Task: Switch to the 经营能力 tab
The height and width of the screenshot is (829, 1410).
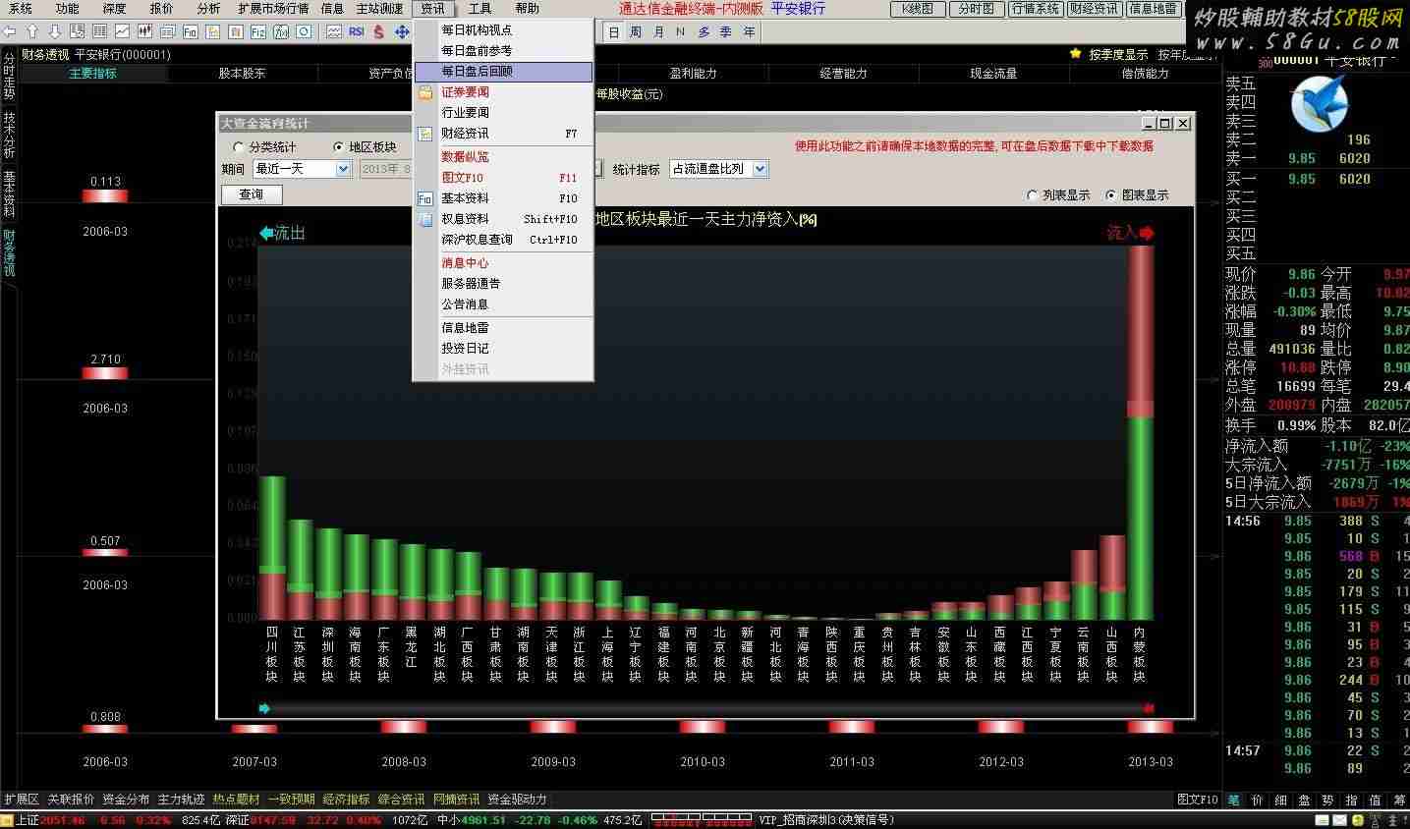Action: [x=843, y=74]
